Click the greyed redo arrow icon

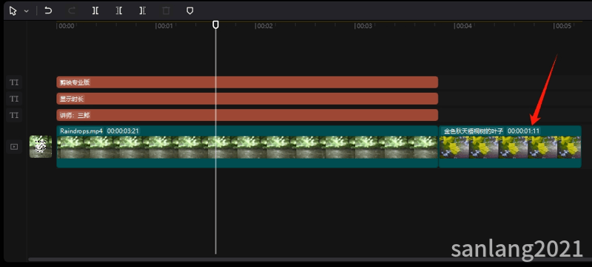tap(71, 11)
